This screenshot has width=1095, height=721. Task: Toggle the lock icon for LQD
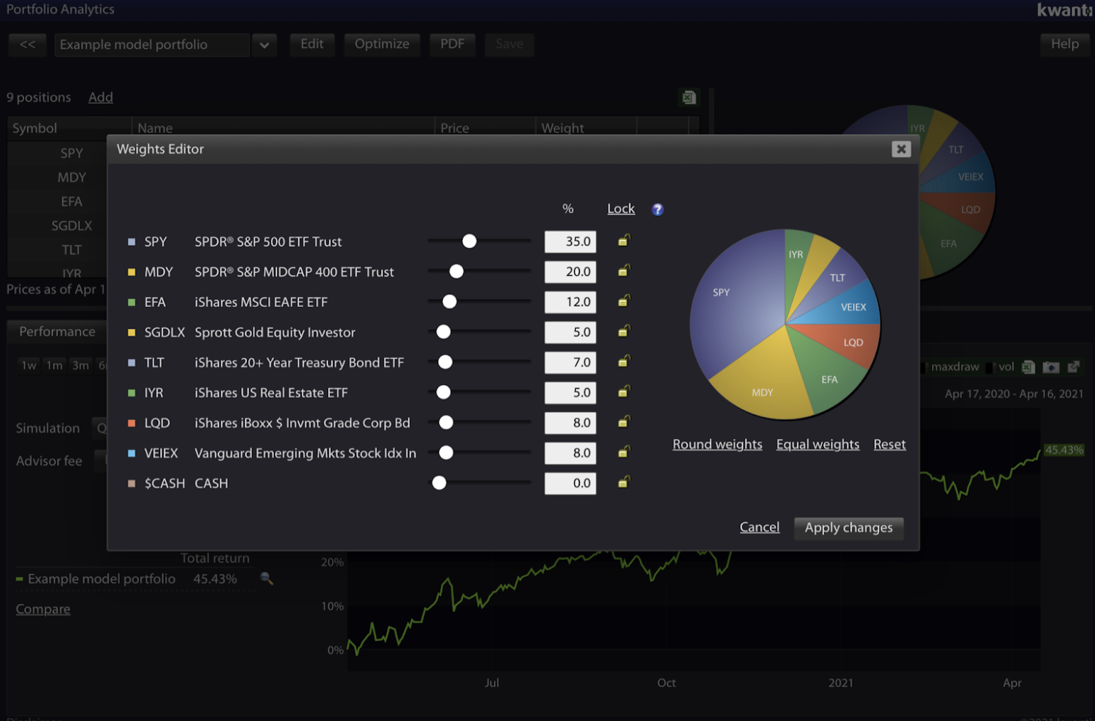pyautogui.click(x=624, y=422)
